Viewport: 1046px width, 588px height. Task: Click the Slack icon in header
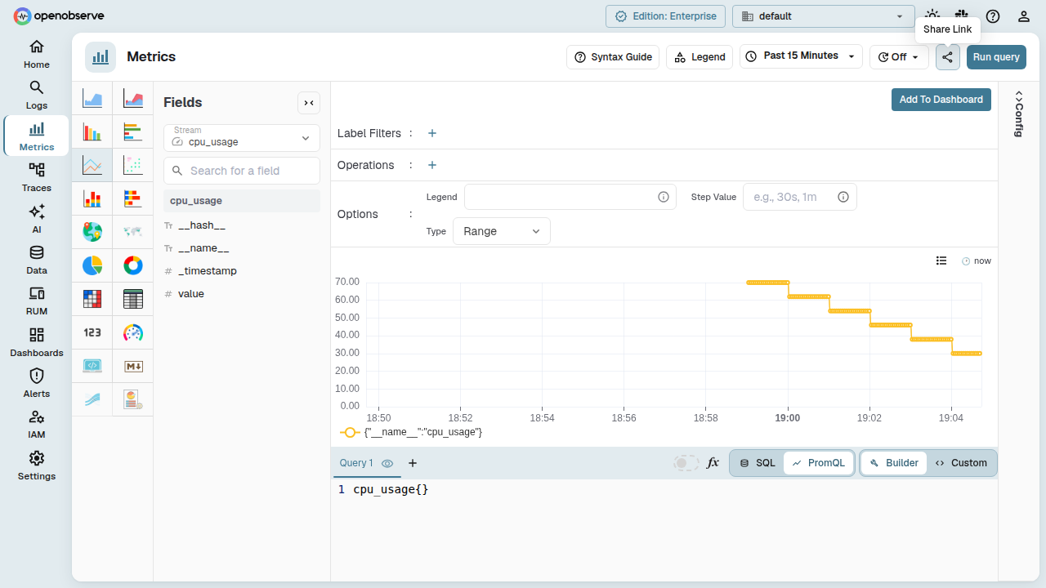click(x=963, y=16)
